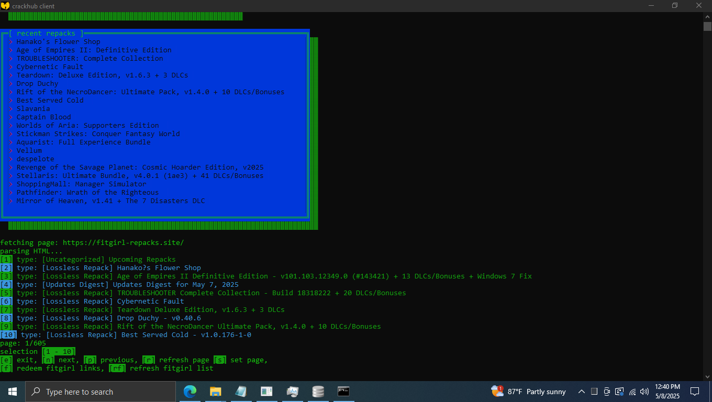Click the [p] previous command
Viewport: 712px width, 402px height.
(111, 360)
